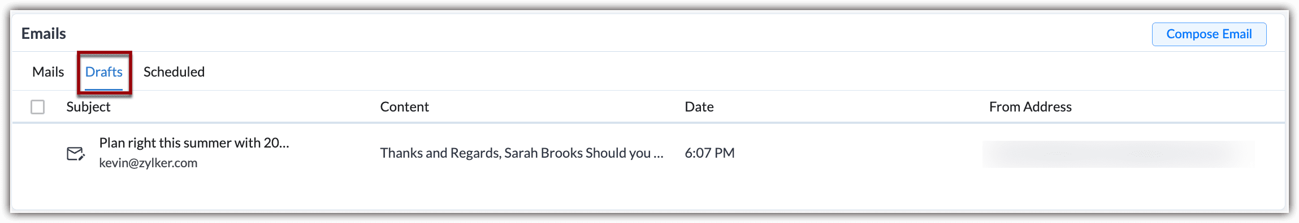
Task: Click the Subject column header
Action: click(x=88, y=107)
